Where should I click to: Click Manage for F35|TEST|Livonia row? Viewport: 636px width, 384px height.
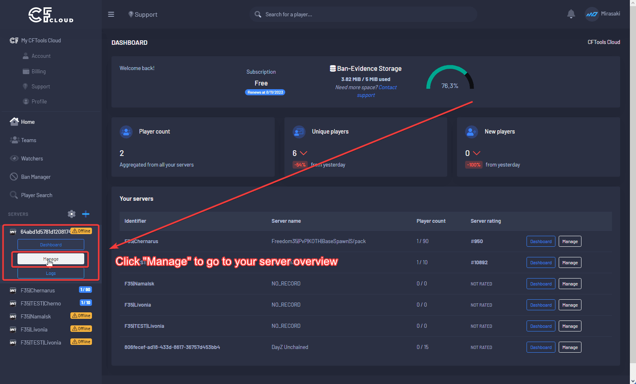coord(570,326)
